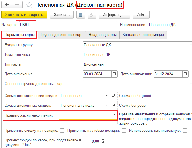
Task: Check the Использовать как платежную option
Action: click(186, 131)
